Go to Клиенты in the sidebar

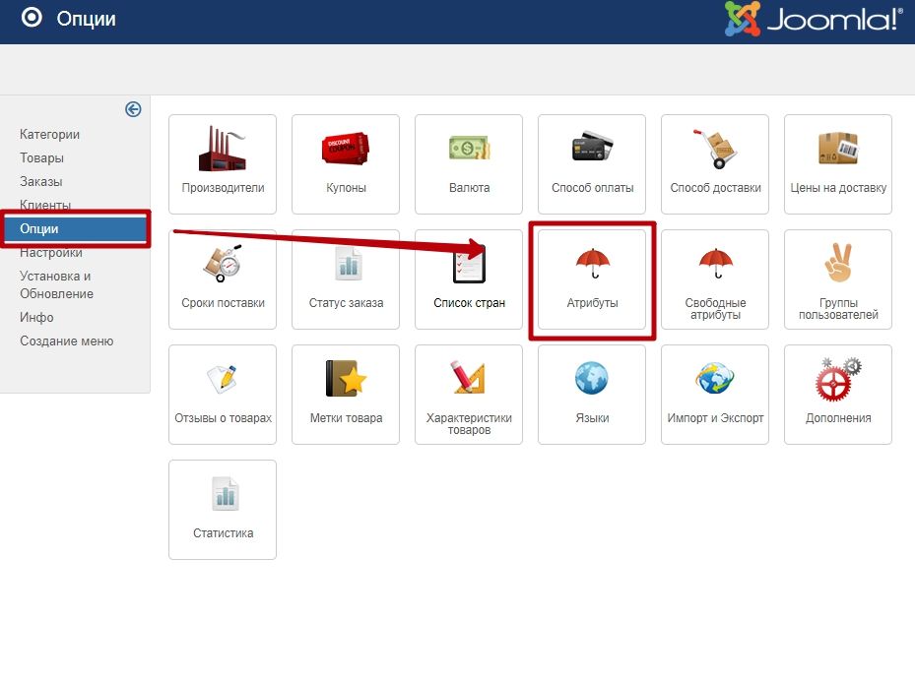pyautogui.click(x=45, y=205)
